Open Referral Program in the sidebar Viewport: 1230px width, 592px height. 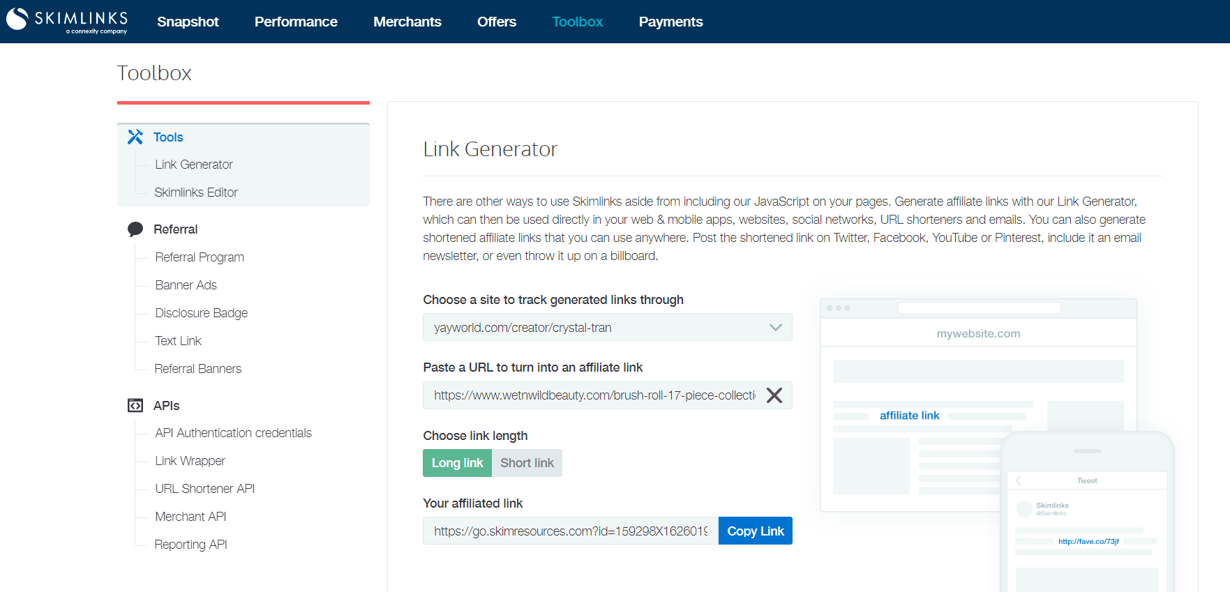click(x=200, y=257)
